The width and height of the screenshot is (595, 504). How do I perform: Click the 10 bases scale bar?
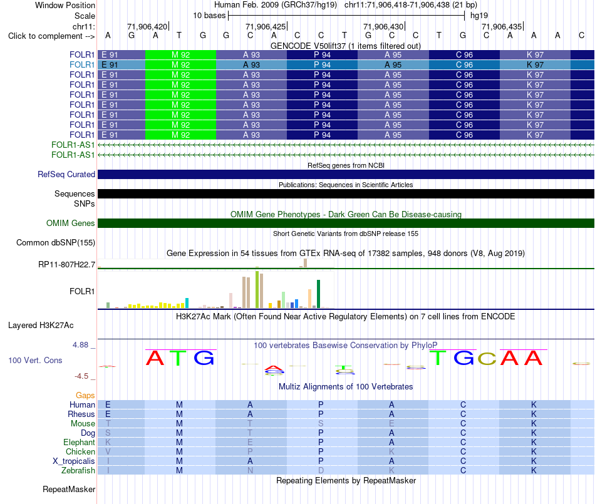click(x=346, y=16)
